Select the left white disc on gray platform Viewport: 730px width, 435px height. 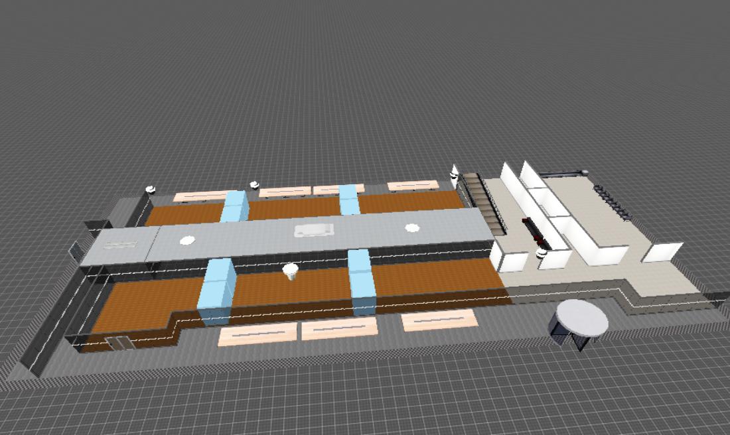click(187, 239)
